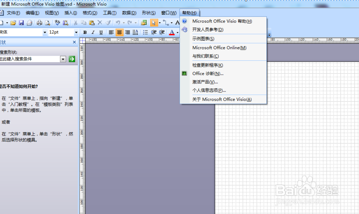This screenshot has height=214, width=359.
Task: Click the text direction icon
Action: [x=135, y=32]
